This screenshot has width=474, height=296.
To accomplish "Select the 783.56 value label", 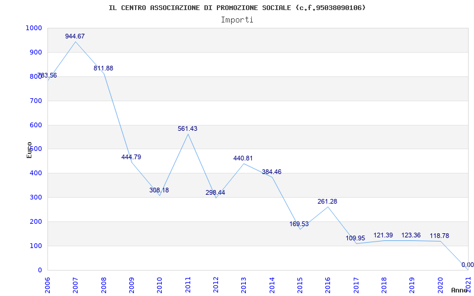I will pyautogui.click(x=47, y=76).
